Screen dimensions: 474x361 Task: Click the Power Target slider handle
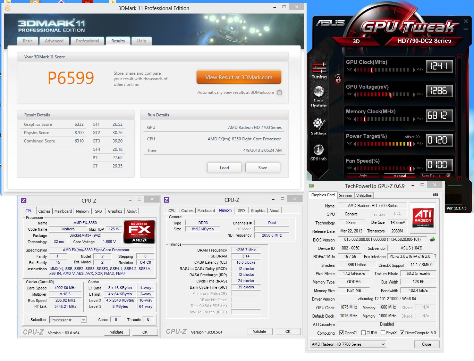point(410,144)
